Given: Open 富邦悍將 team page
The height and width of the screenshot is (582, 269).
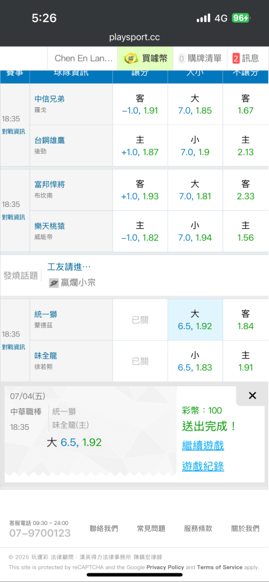Looking at the screenshot, I should [x=50, y=184].
